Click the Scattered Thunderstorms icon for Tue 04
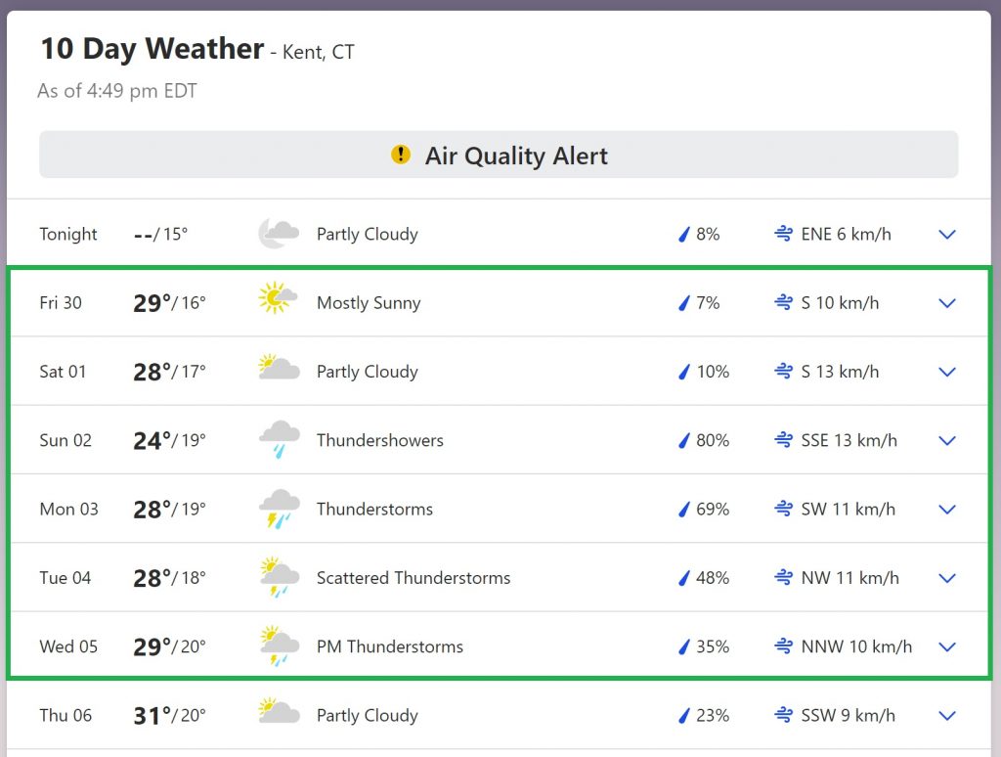The height and width of the screenshot is (757, 1001). click(x=278, y=577)
